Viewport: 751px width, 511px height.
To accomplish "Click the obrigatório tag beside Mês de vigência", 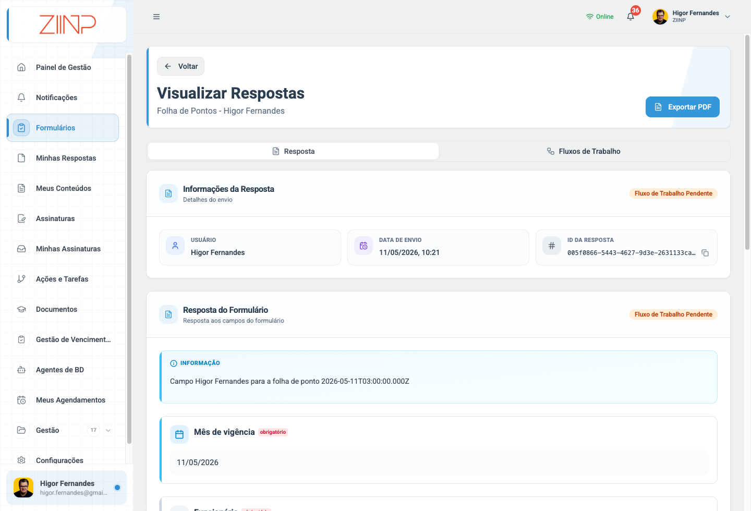I will [x=273, y=432].
